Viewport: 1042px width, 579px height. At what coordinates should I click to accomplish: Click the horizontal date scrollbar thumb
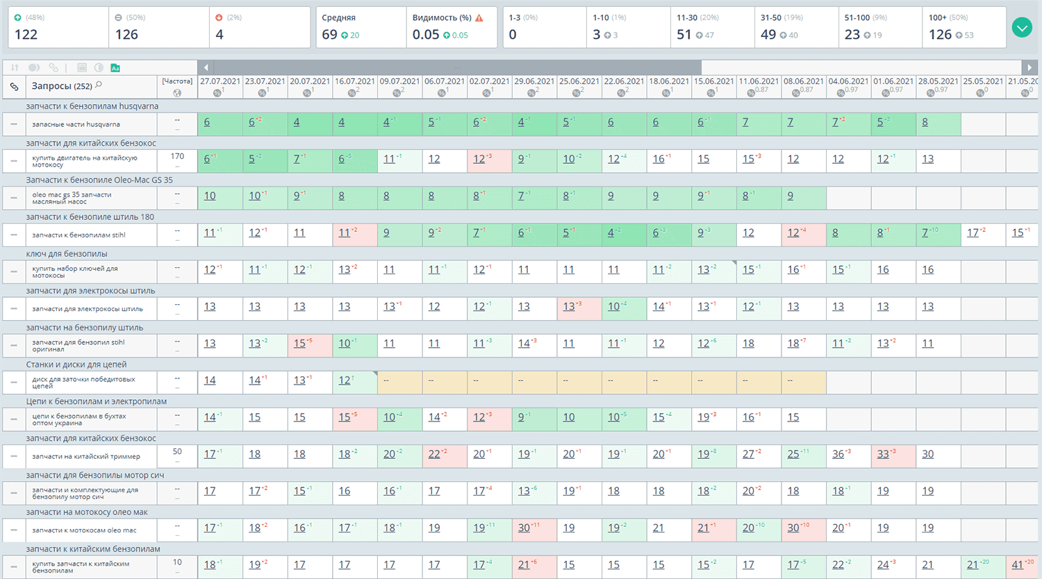[457, 67]
